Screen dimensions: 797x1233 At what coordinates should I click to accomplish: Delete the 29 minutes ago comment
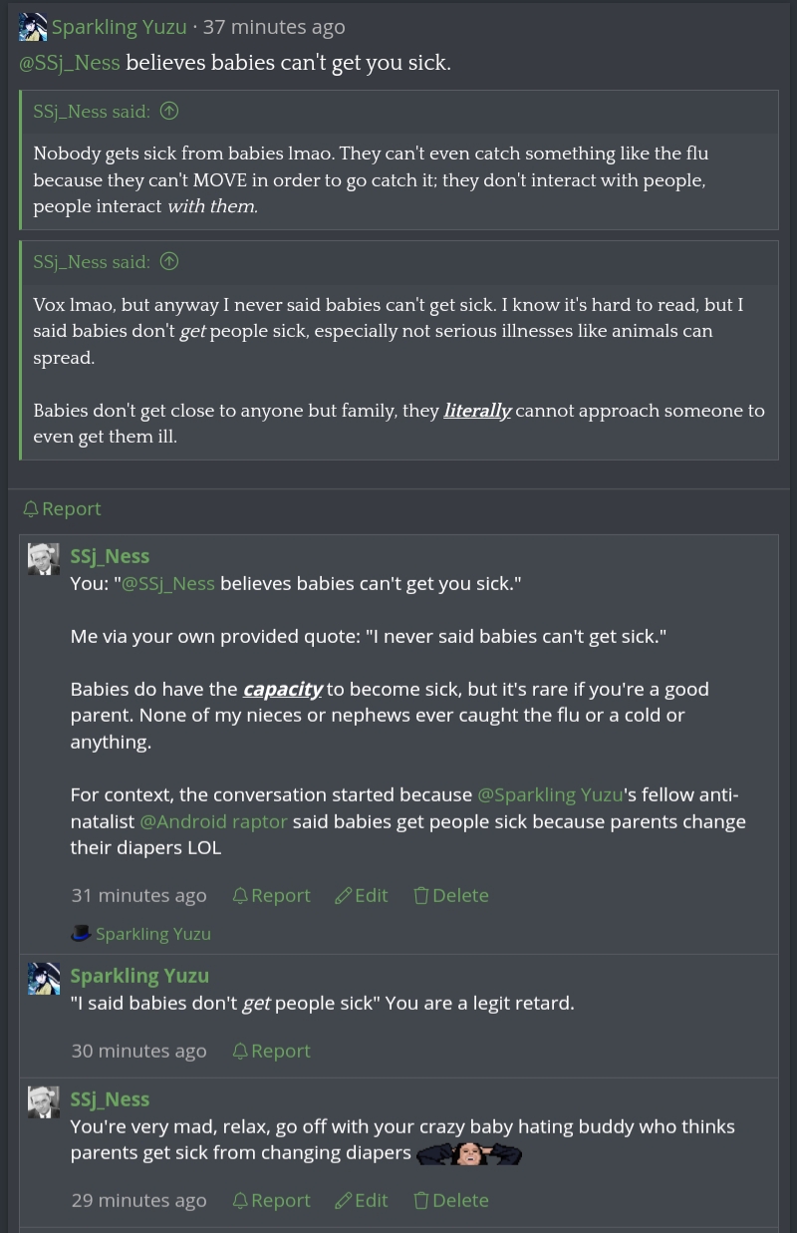pos(451,1201)
